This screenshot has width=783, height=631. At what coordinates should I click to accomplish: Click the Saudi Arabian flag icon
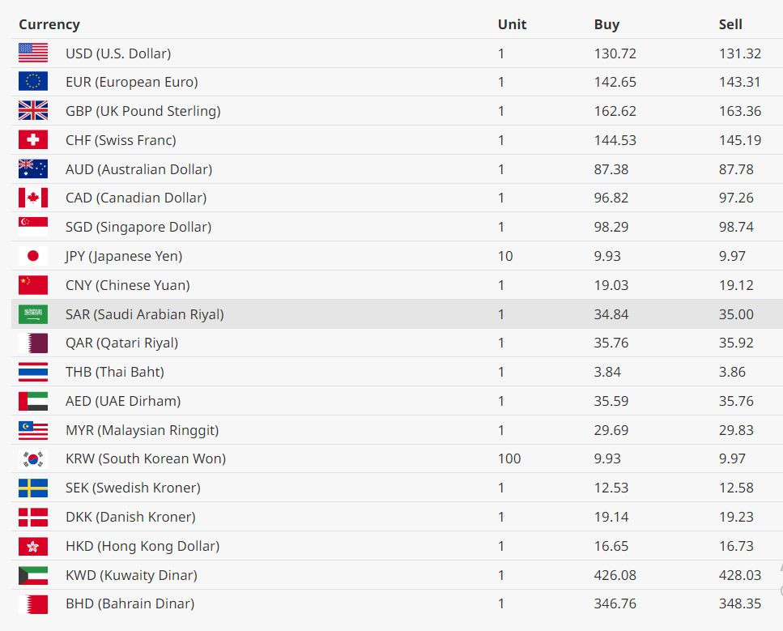click(33, 314)
